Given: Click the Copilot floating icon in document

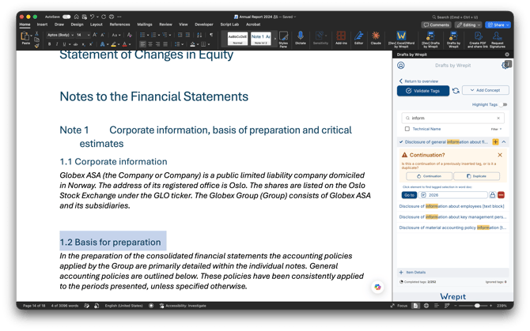Looking at the screenshot, I should pos(377,287).
